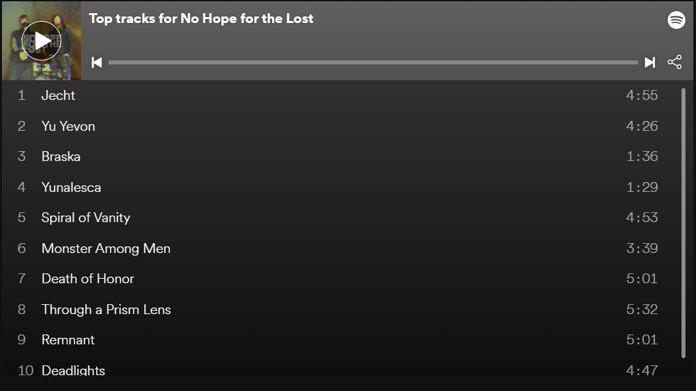The image size is (696, 391).
Task: Select the Braska track
Action: point(61,156)
